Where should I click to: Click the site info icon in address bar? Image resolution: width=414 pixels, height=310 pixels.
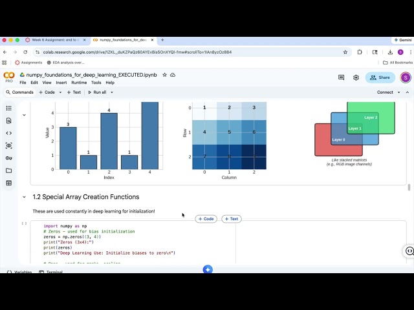[x=38, y=52]
